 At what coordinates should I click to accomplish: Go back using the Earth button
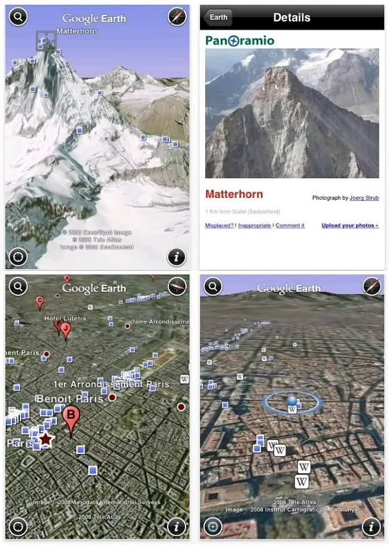tap(218, 17)
